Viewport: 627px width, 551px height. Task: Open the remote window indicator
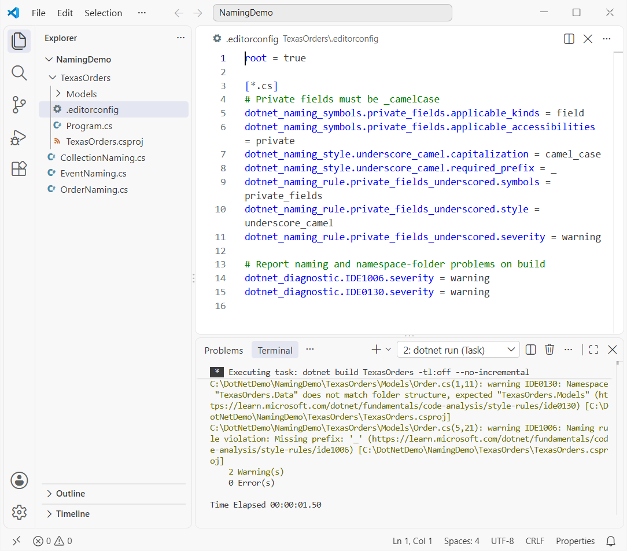coord(16,541)
